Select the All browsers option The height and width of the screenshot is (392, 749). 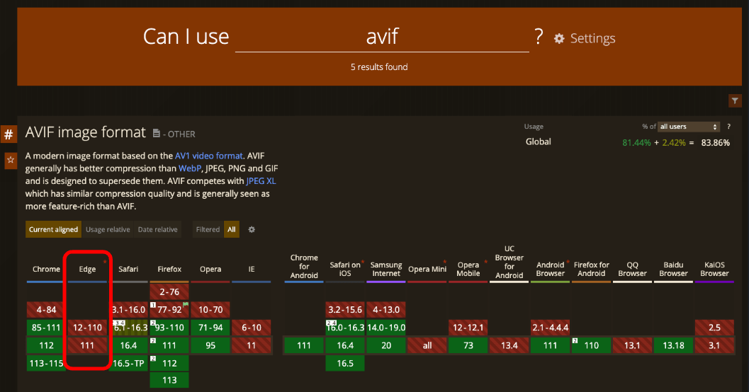(x=232, y=229)
